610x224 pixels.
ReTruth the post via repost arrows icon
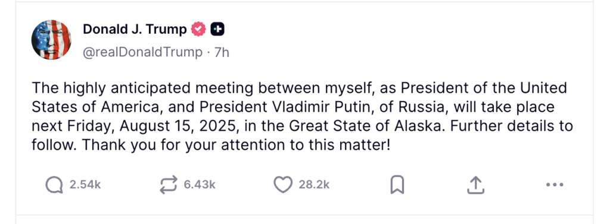click(x=169, y=185)
